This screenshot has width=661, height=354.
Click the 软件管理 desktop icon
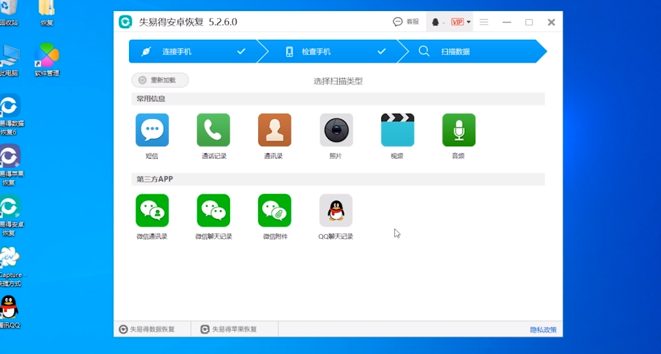[47, 60]
